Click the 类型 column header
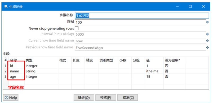The width and height of the screenshot is (213, 103). click(41, 60)
